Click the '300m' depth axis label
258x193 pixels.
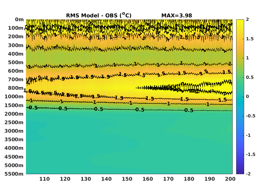coord(16,45)
